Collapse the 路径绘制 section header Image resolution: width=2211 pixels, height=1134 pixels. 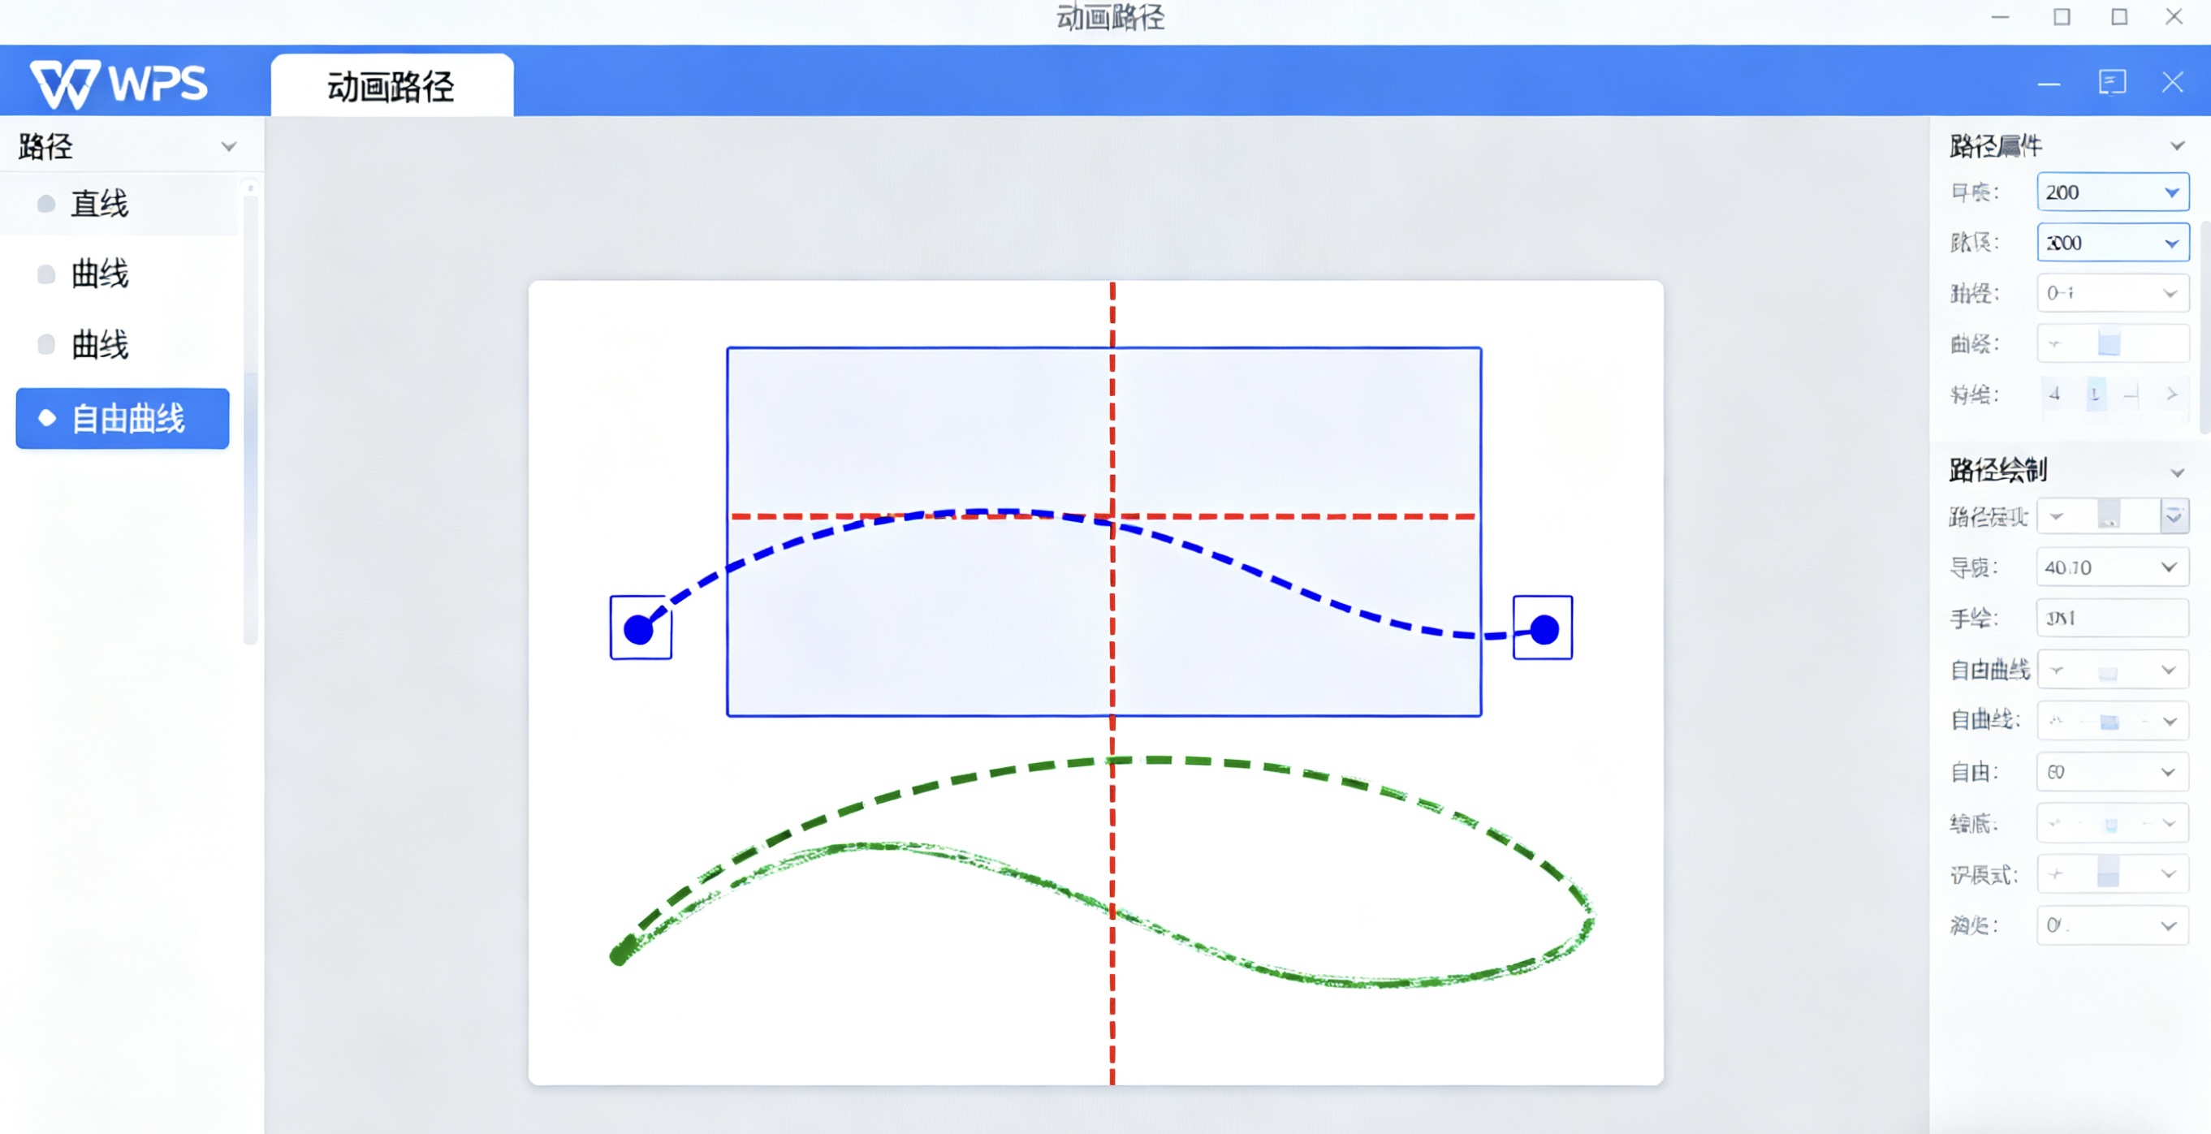(x=2177, y=472)
